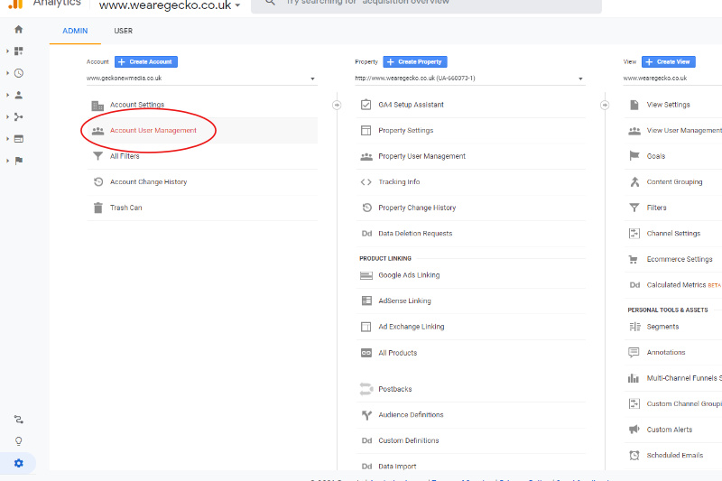Click the Ecommerce Settings cart icon
Screen dimensions: 722x481
tap(634, 259)
